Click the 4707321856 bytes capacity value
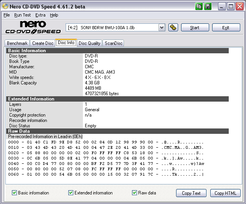Screen dimensions: 246x204 point(102,94)
